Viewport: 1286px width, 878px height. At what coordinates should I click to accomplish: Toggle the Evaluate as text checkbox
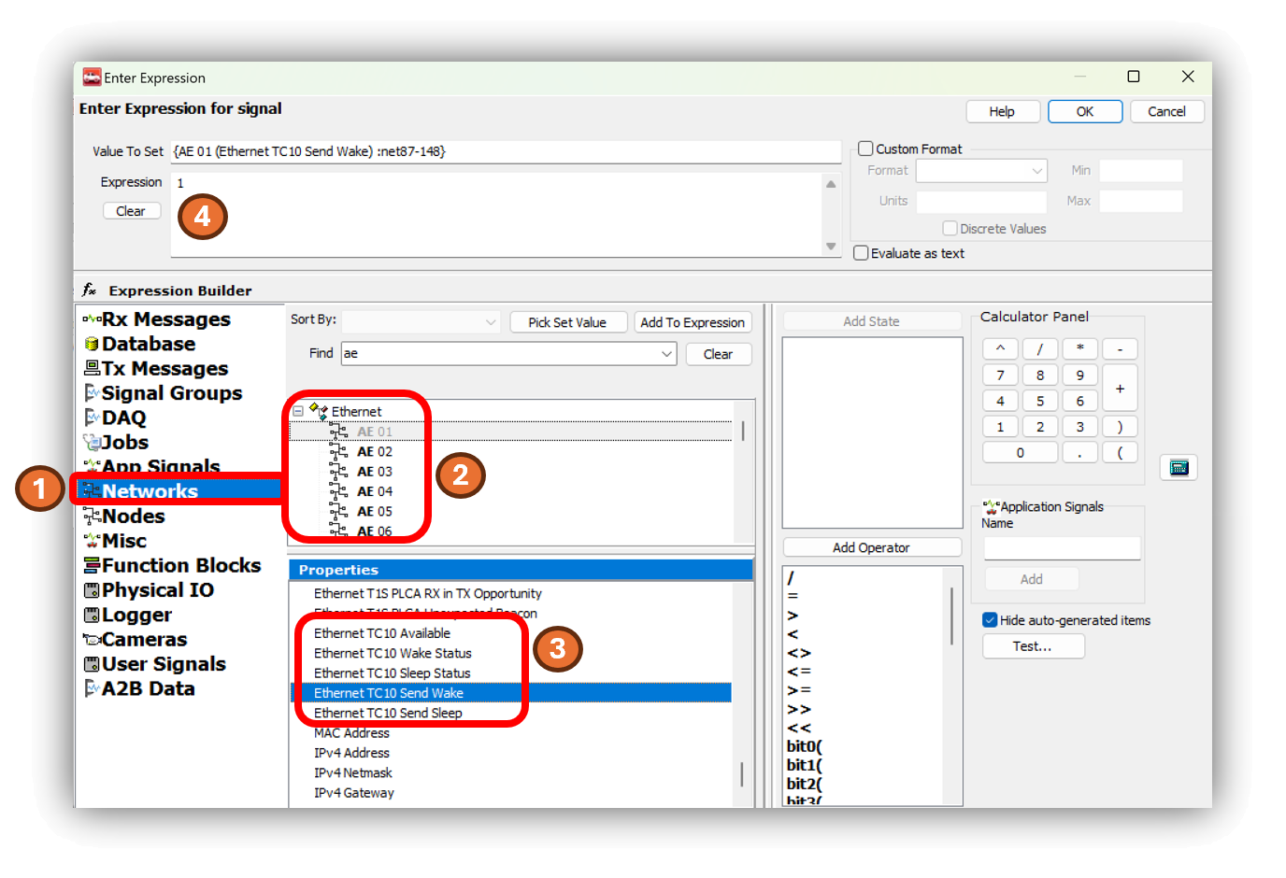point(861,253)
